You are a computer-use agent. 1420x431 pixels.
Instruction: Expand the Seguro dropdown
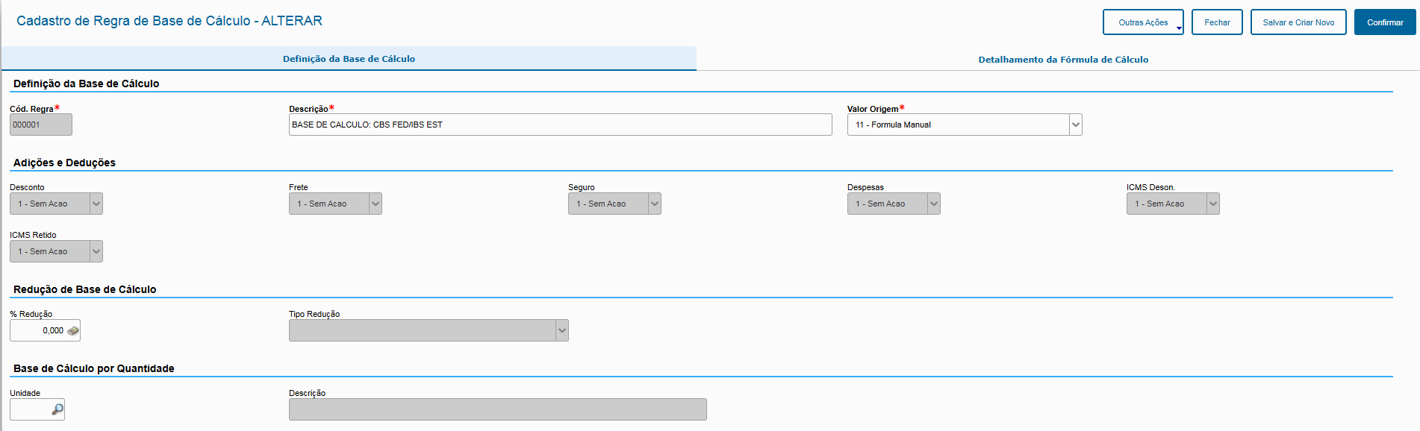click(655, 204)
